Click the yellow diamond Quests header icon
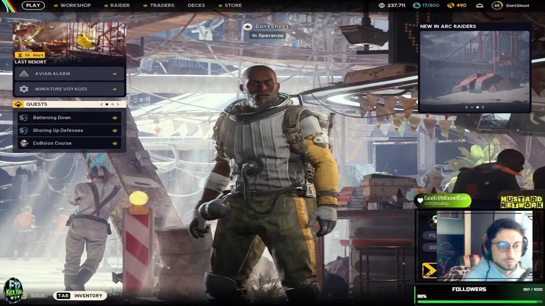 [18, 104]
